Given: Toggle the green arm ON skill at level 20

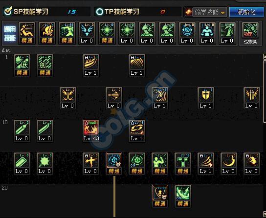Looking at the screenshot, I should [x=183, y=196].
